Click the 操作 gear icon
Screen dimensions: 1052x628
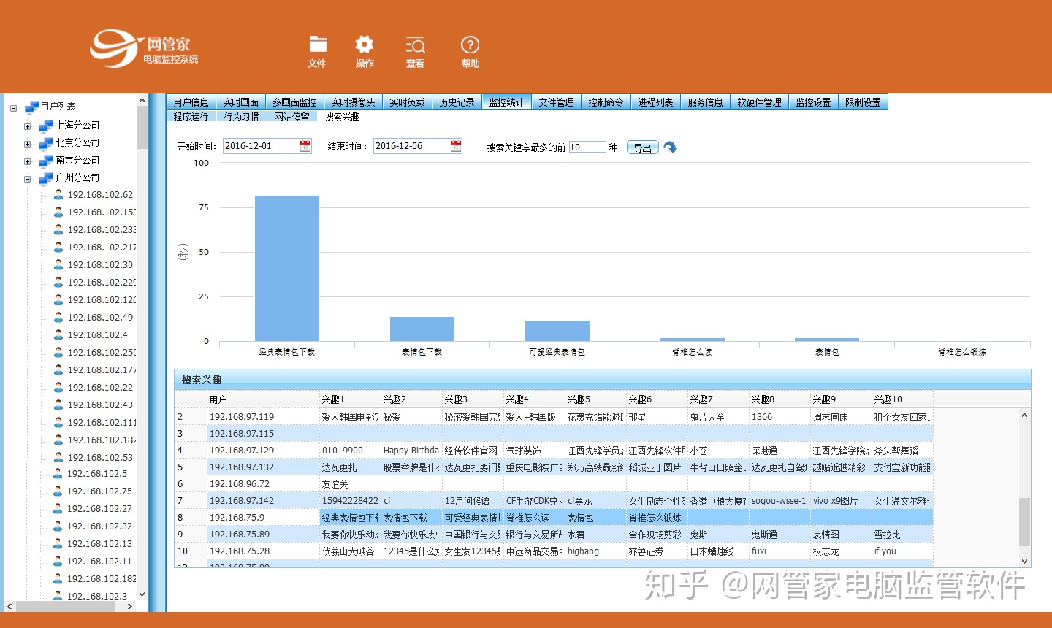(365, 45)
